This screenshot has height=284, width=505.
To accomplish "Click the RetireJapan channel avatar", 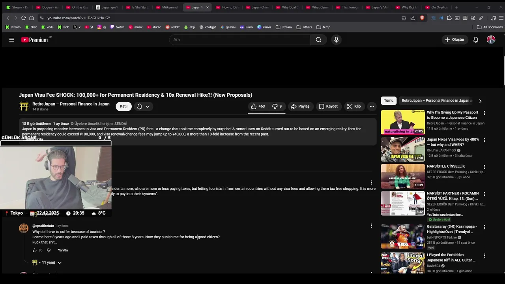I will tap(24, 106).
